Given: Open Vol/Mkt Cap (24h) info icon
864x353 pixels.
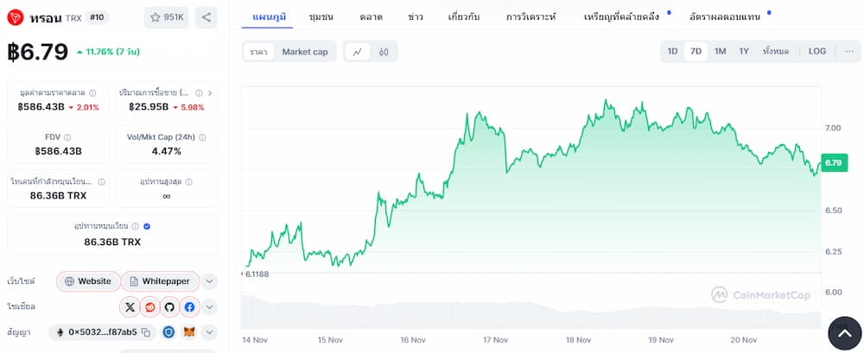Looking at the screenshot, I should tap(202, 137).
